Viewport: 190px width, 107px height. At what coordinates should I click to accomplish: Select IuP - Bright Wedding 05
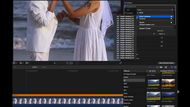click(x=125, y=25)
